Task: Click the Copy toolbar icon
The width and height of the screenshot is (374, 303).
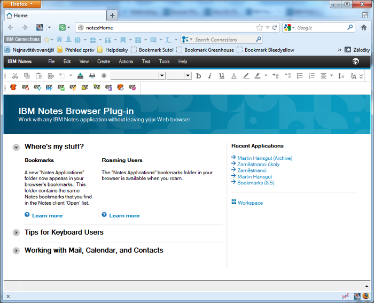Action: pos(27,76)
